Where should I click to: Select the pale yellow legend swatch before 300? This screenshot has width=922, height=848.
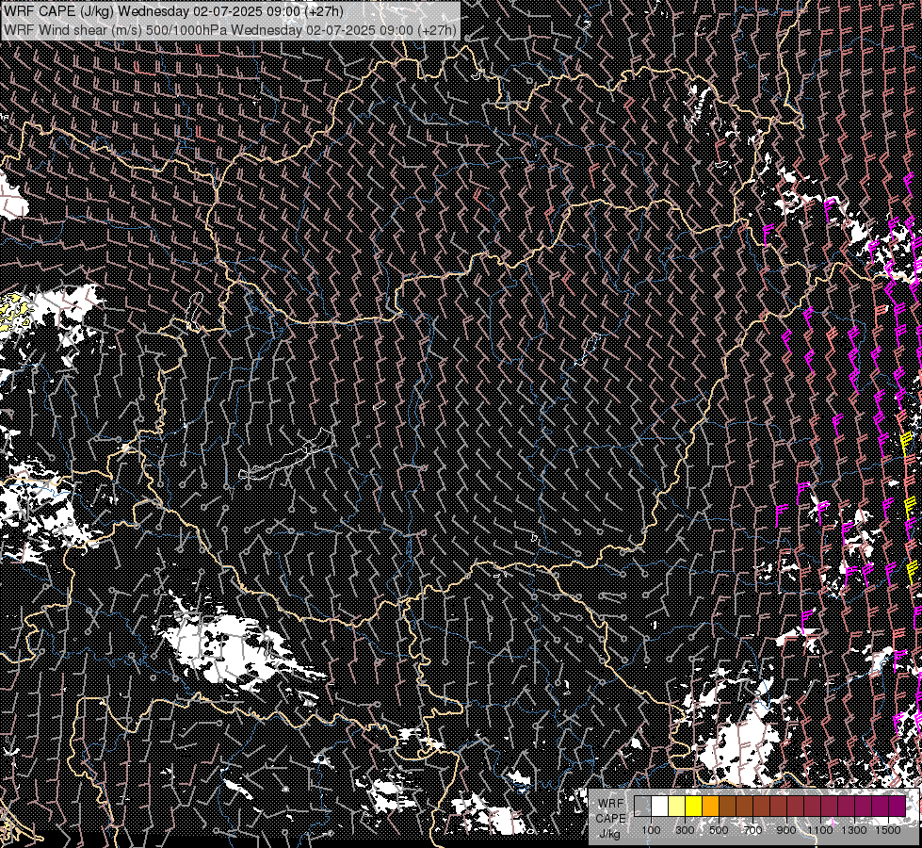pos(677,807)
